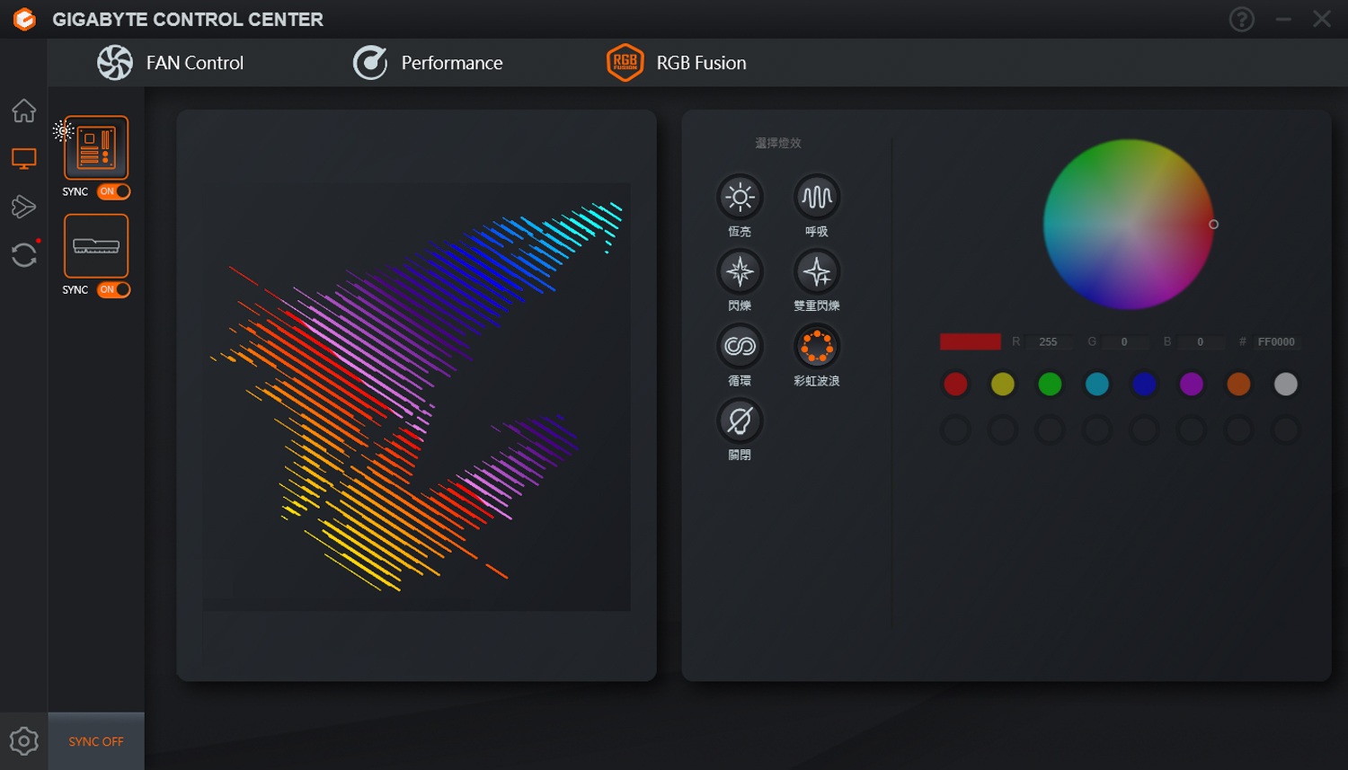Pick the purple preset color swatch
The height and width of the screenshot is (770, 1348).
(1192, 385)
